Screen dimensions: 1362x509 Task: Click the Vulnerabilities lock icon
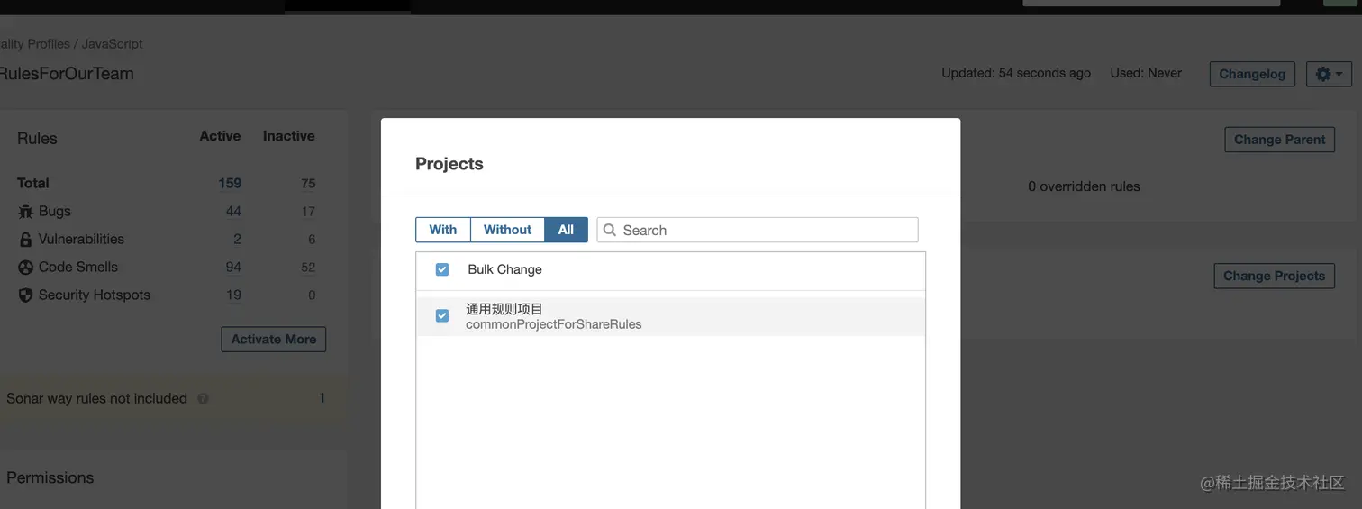(x=25, y=240)
